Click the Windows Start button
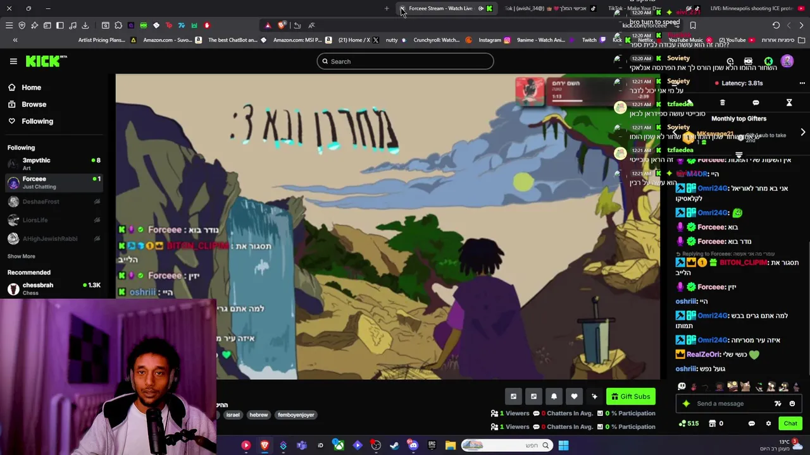This screenshot has height=455, width=810. coord(563,446)
